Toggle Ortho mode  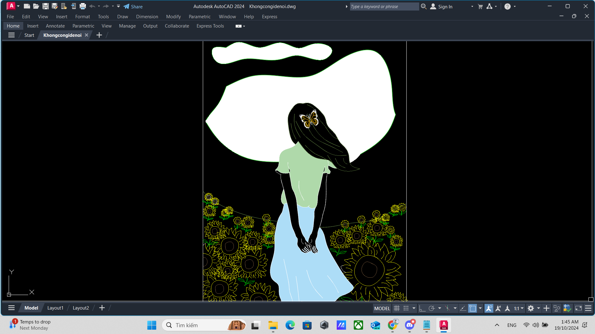[422, 308]
